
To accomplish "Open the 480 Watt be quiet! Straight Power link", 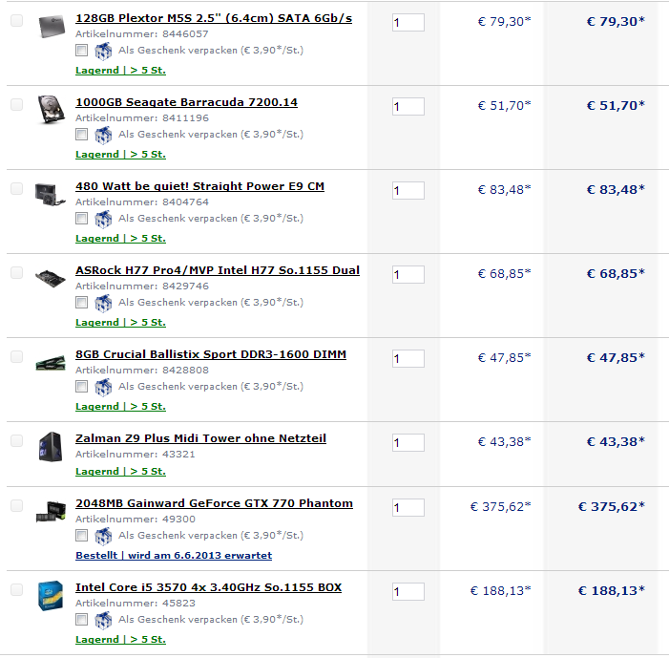I will point(199,186).
